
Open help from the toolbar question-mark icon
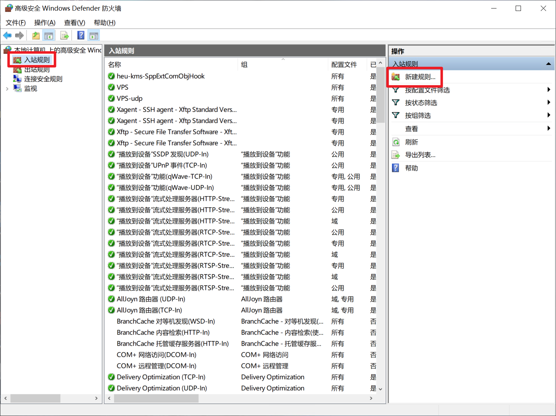[81, 35]
